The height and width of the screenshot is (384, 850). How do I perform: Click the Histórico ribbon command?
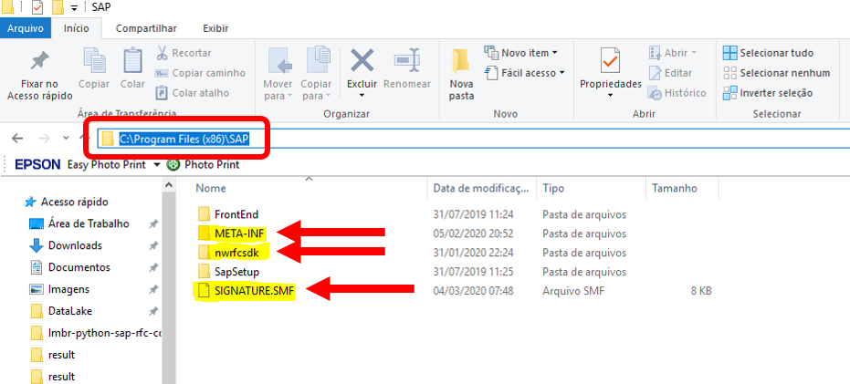click(x=677, y=93)
